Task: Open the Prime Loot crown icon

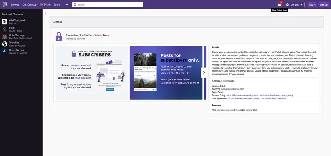Action: [x=280, y=4]
